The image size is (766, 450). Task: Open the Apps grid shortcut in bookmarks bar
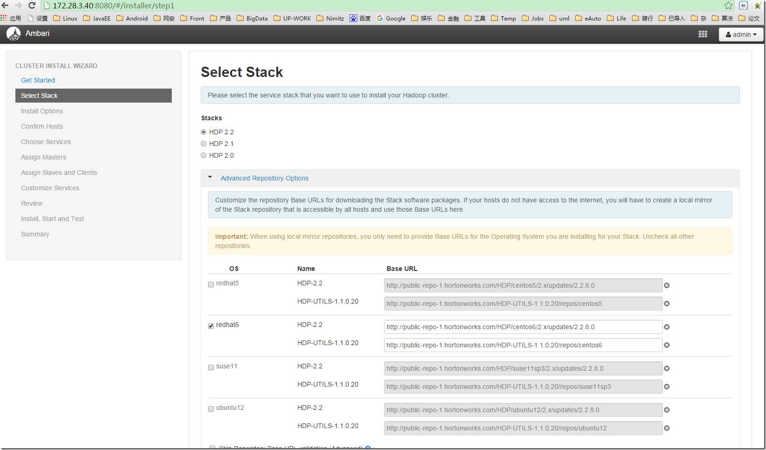coord(4,18)
